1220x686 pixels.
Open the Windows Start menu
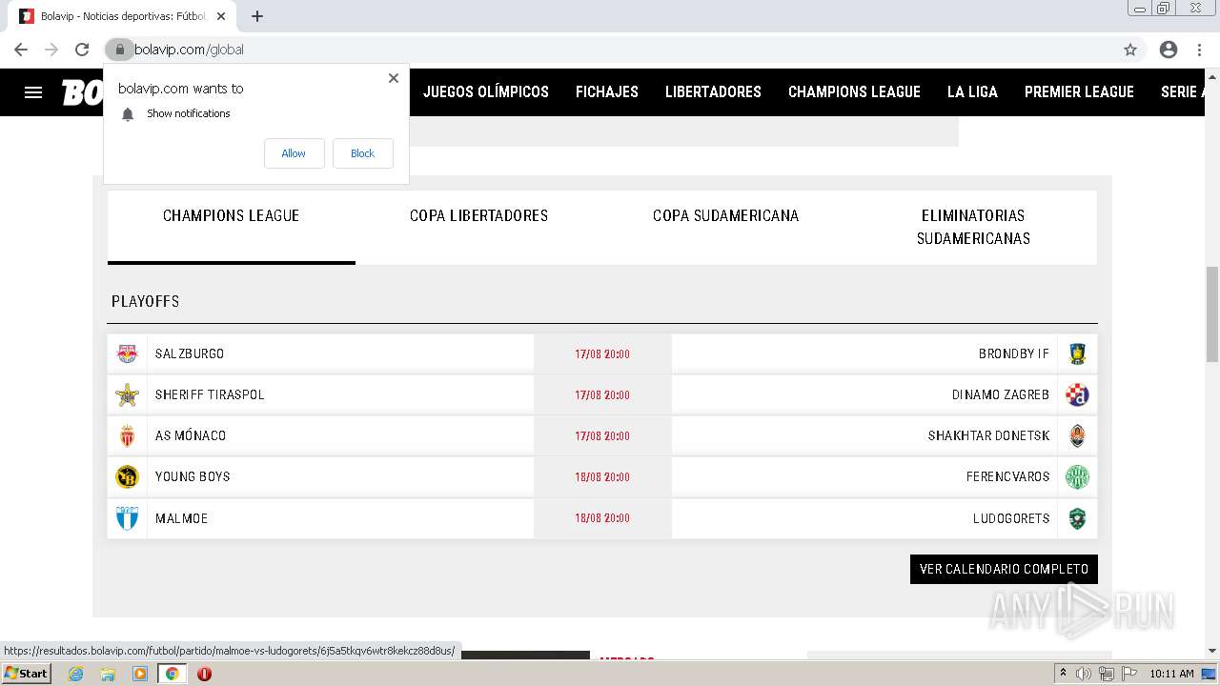[x=27, y=674]
